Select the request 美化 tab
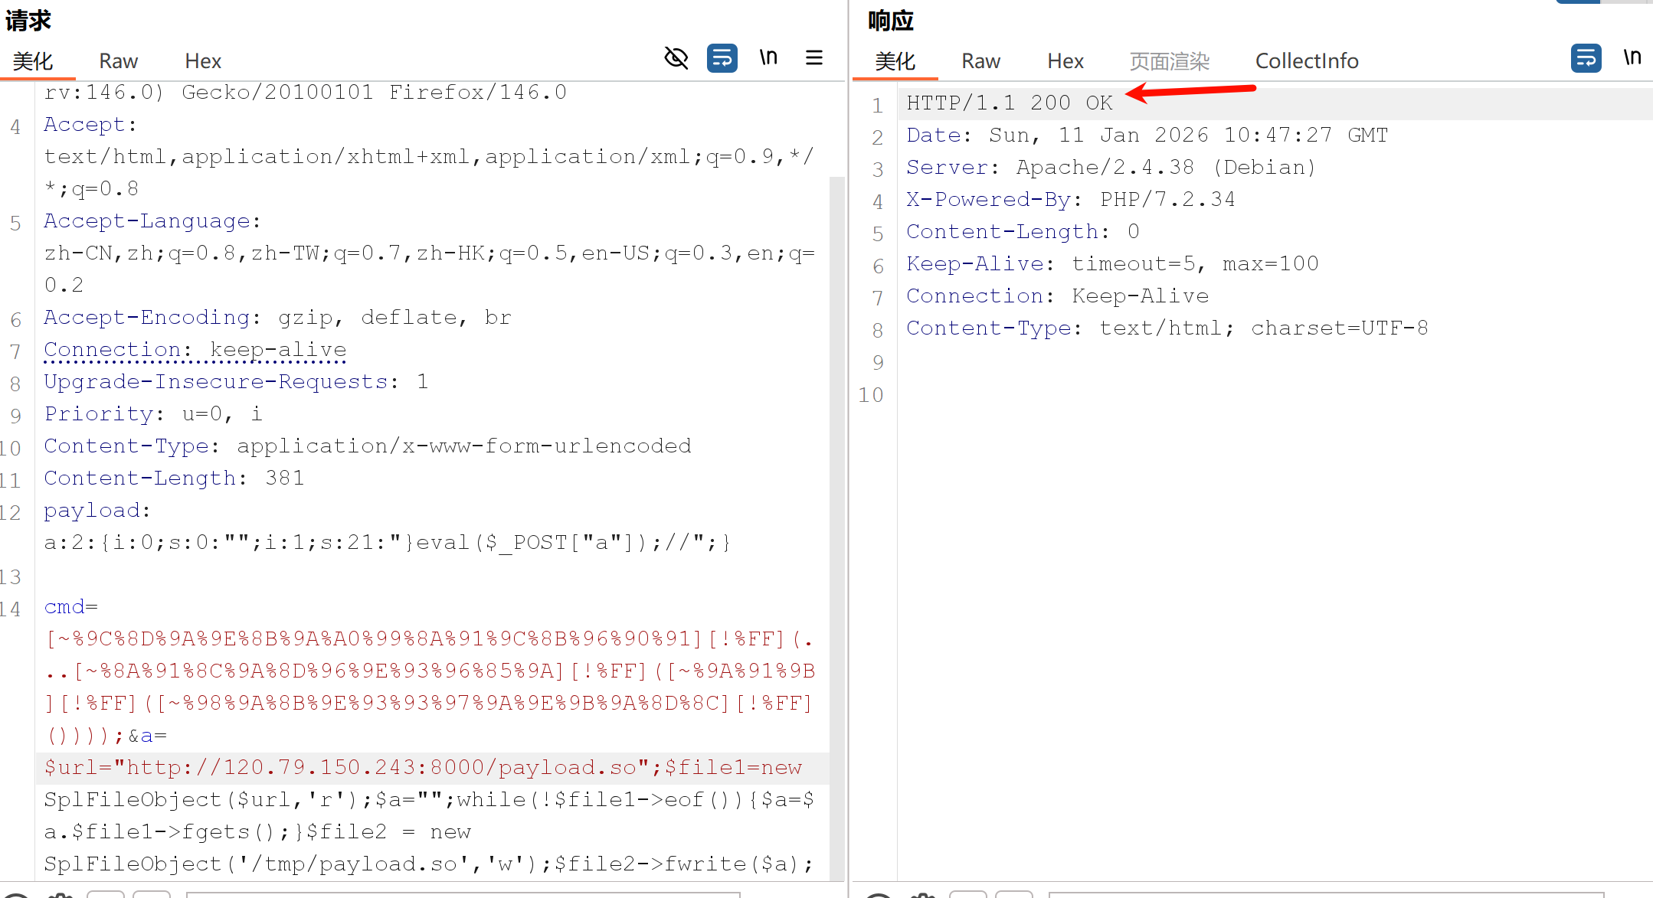Image resolution: width=1653 pixels, height=898 pixels. click(x=33, y=61)
